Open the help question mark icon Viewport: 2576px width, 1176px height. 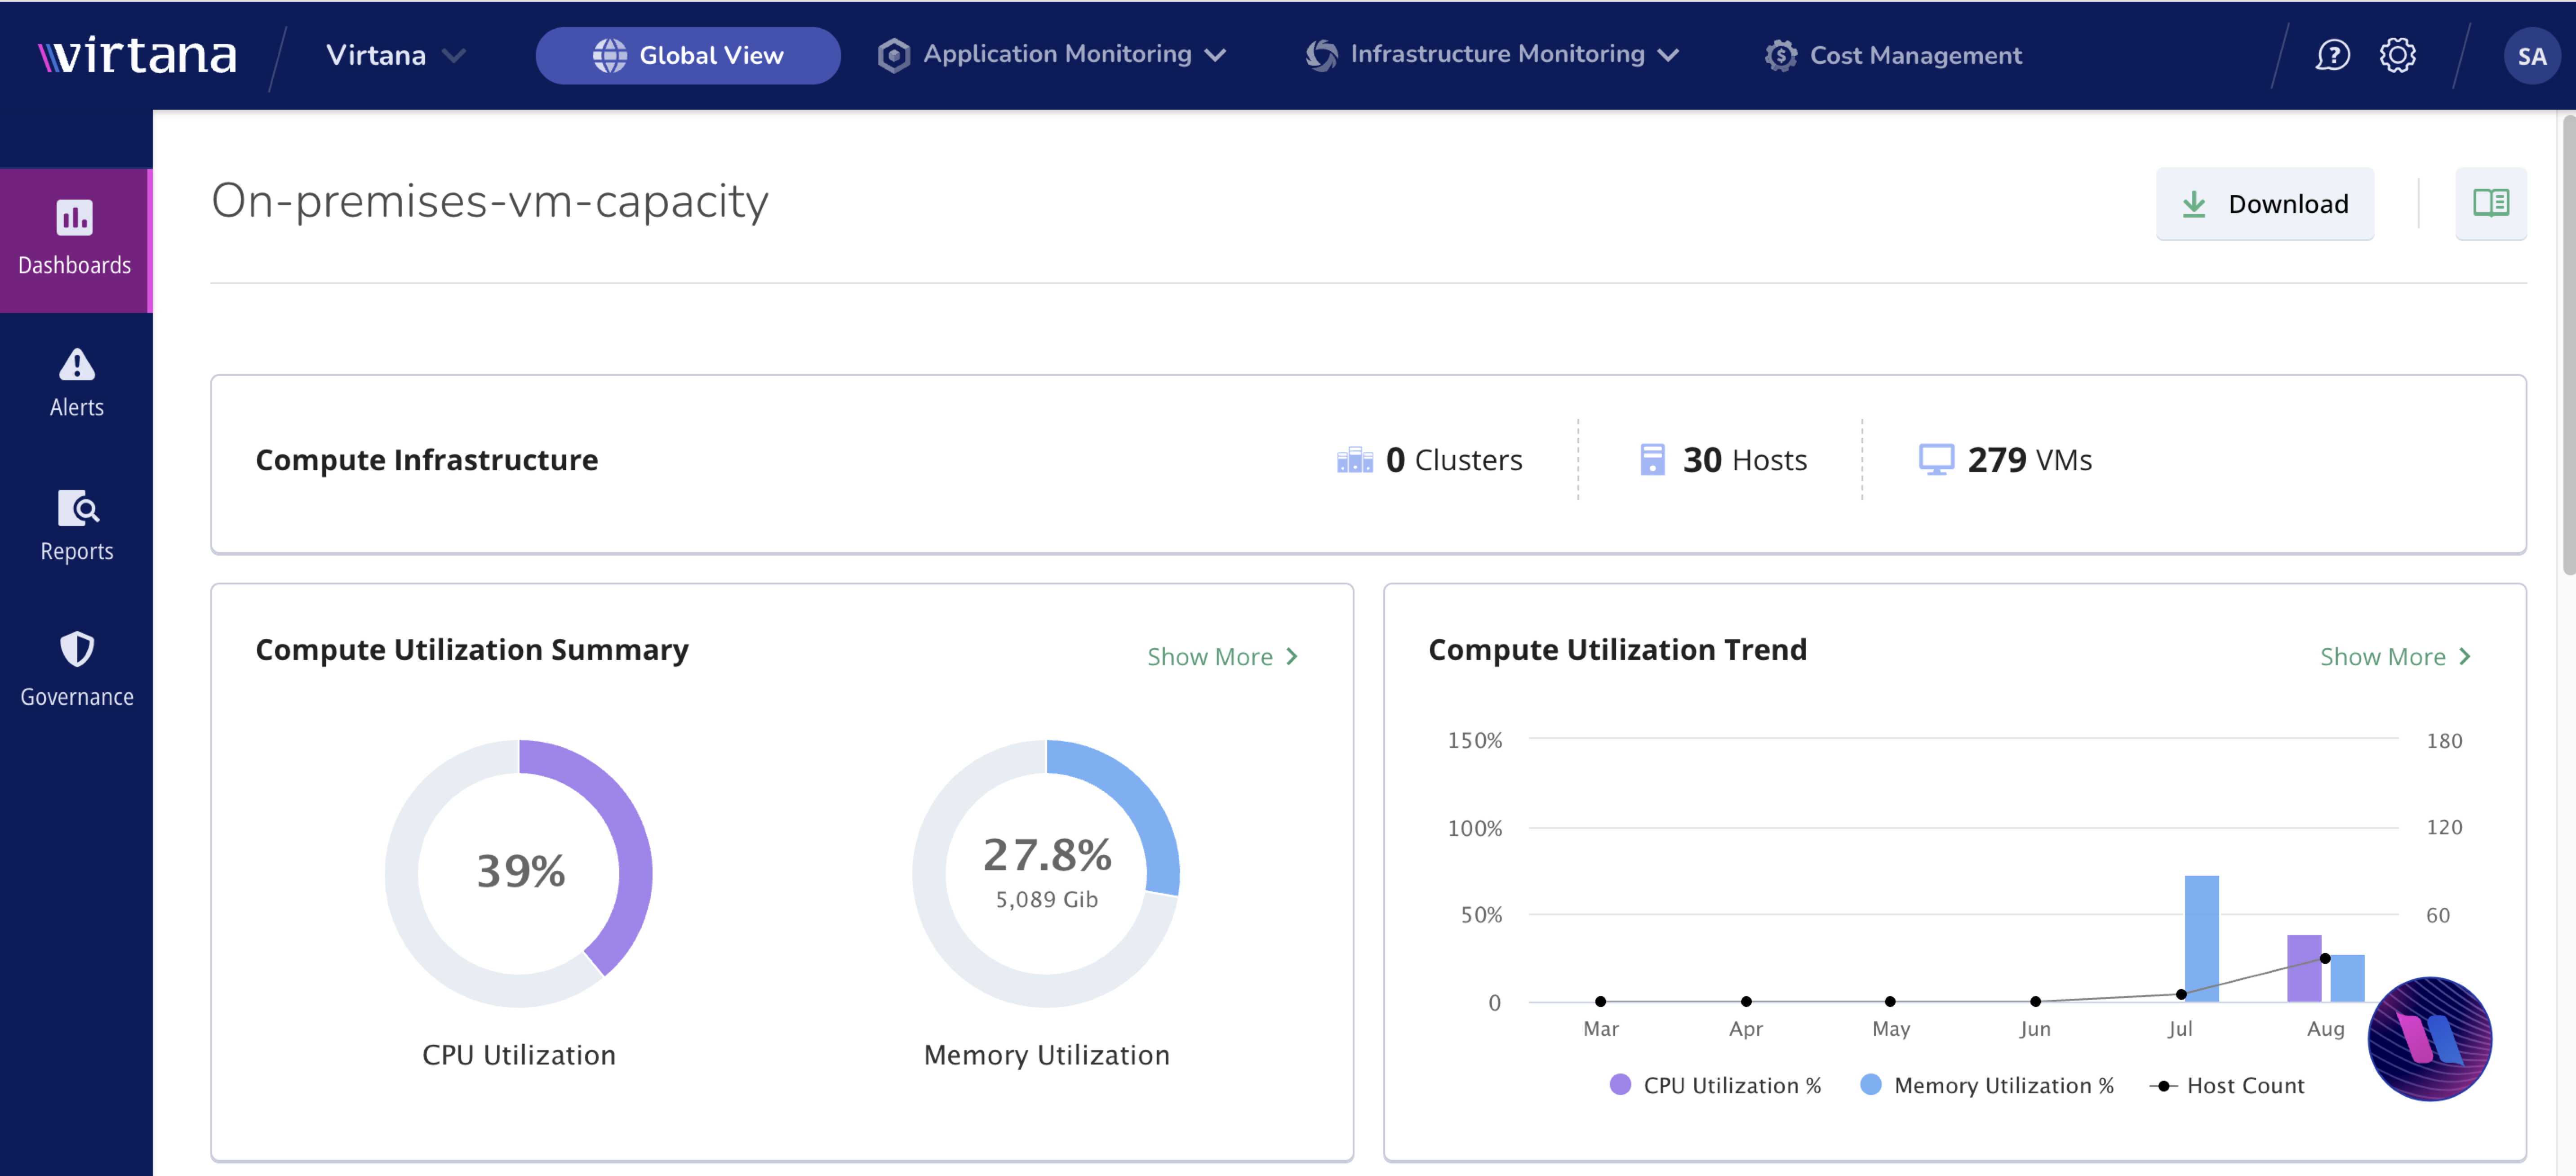click(x=2332, y=55)
